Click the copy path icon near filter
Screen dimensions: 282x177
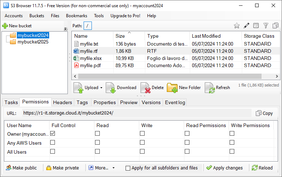[x=275, y=25]
